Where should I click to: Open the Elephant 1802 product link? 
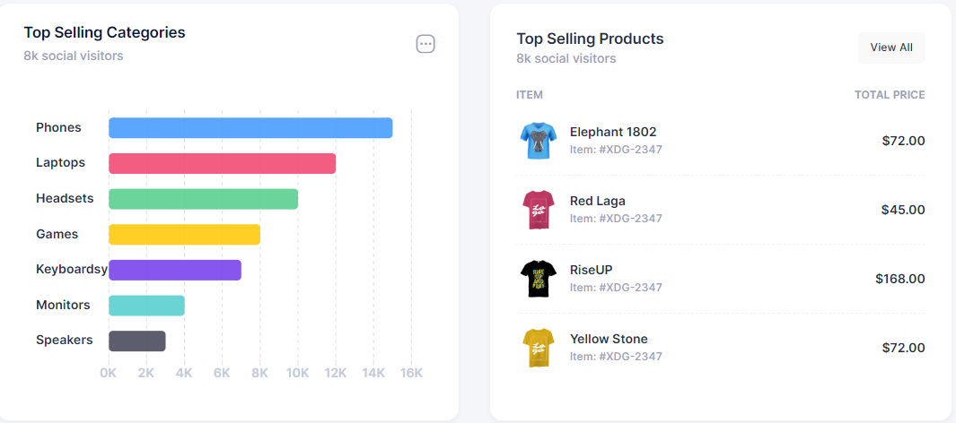point(613,132)
